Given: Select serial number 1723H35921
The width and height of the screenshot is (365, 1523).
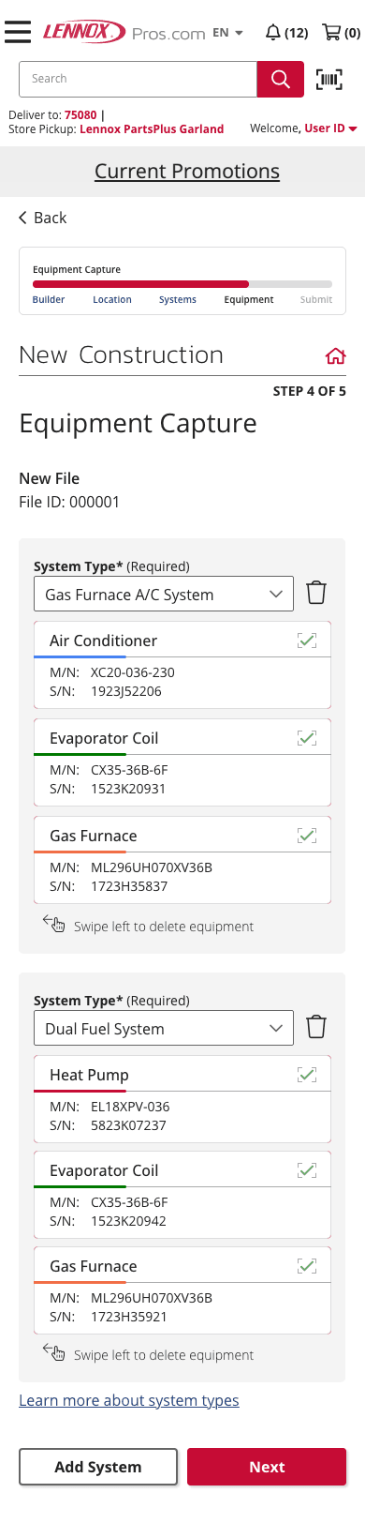Looking at the screenshot, I should click(129, 1317).
